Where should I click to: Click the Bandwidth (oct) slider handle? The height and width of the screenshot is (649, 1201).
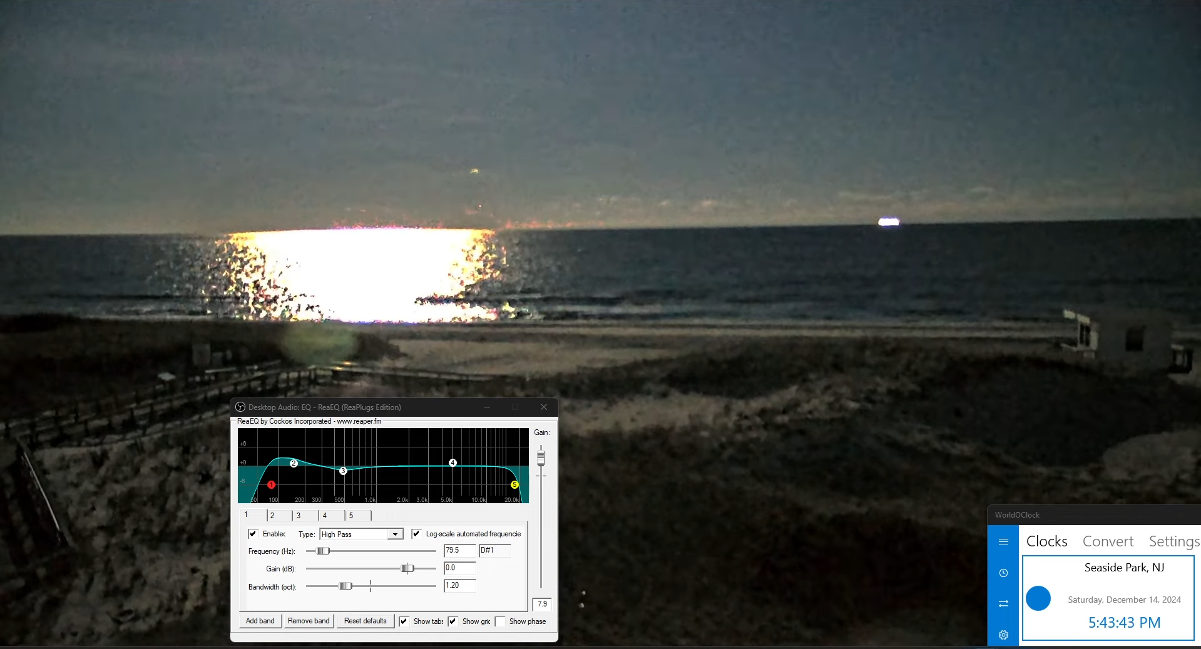(345, 586)
